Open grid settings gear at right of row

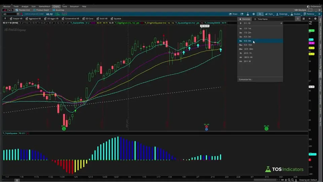(x=315, y=19)
